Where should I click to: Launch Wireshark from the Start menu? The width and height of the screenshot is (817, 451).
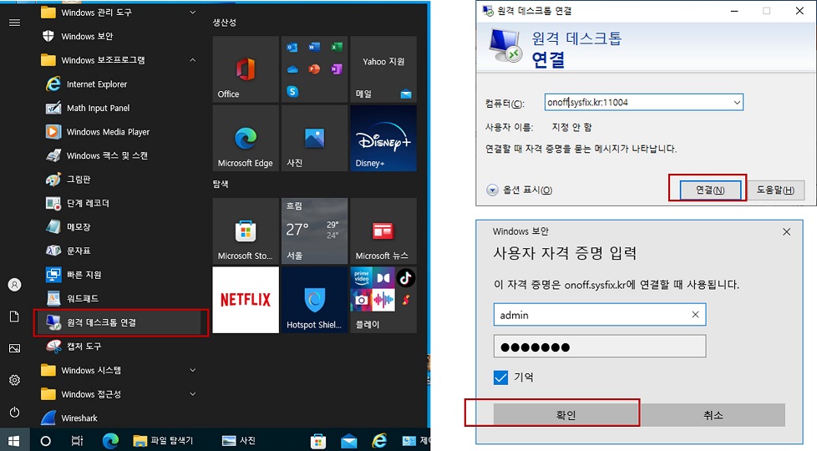(79, 418)
